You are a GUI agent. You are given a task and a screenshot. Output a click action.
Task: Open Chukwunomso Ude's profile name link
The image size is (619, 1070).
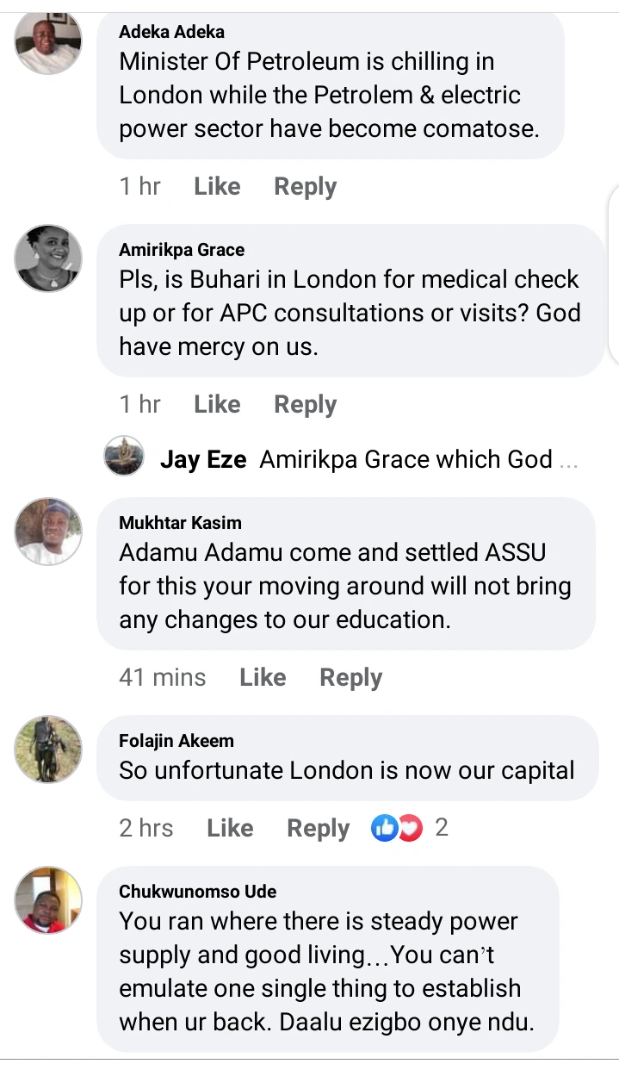point(197,892)
